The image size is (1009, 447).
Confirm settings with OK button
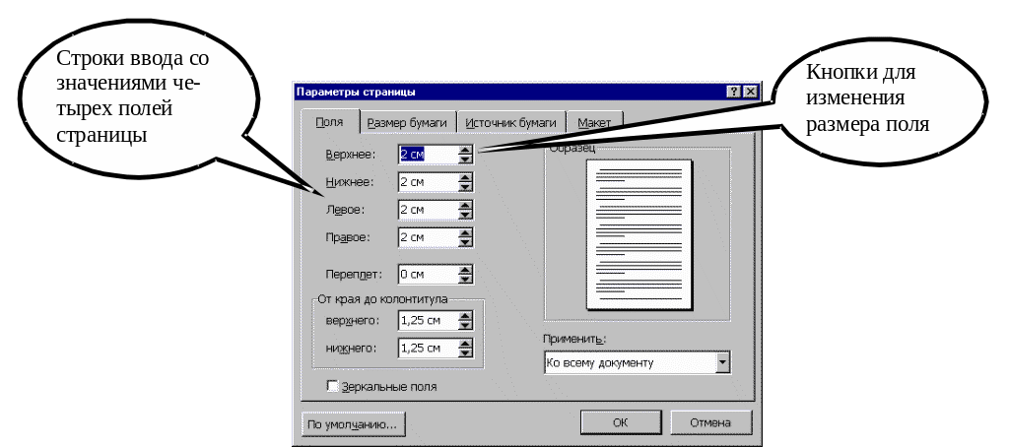620,422
